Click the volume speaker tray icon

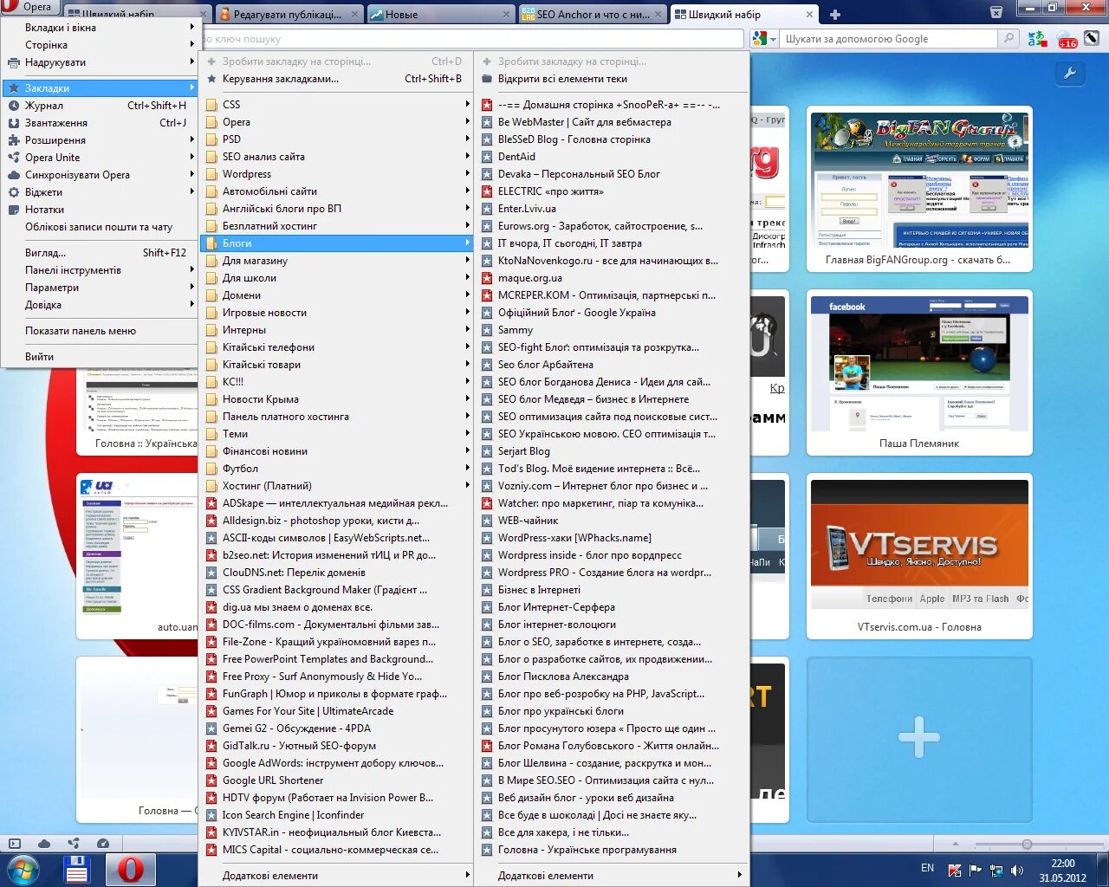(1017, 870)
